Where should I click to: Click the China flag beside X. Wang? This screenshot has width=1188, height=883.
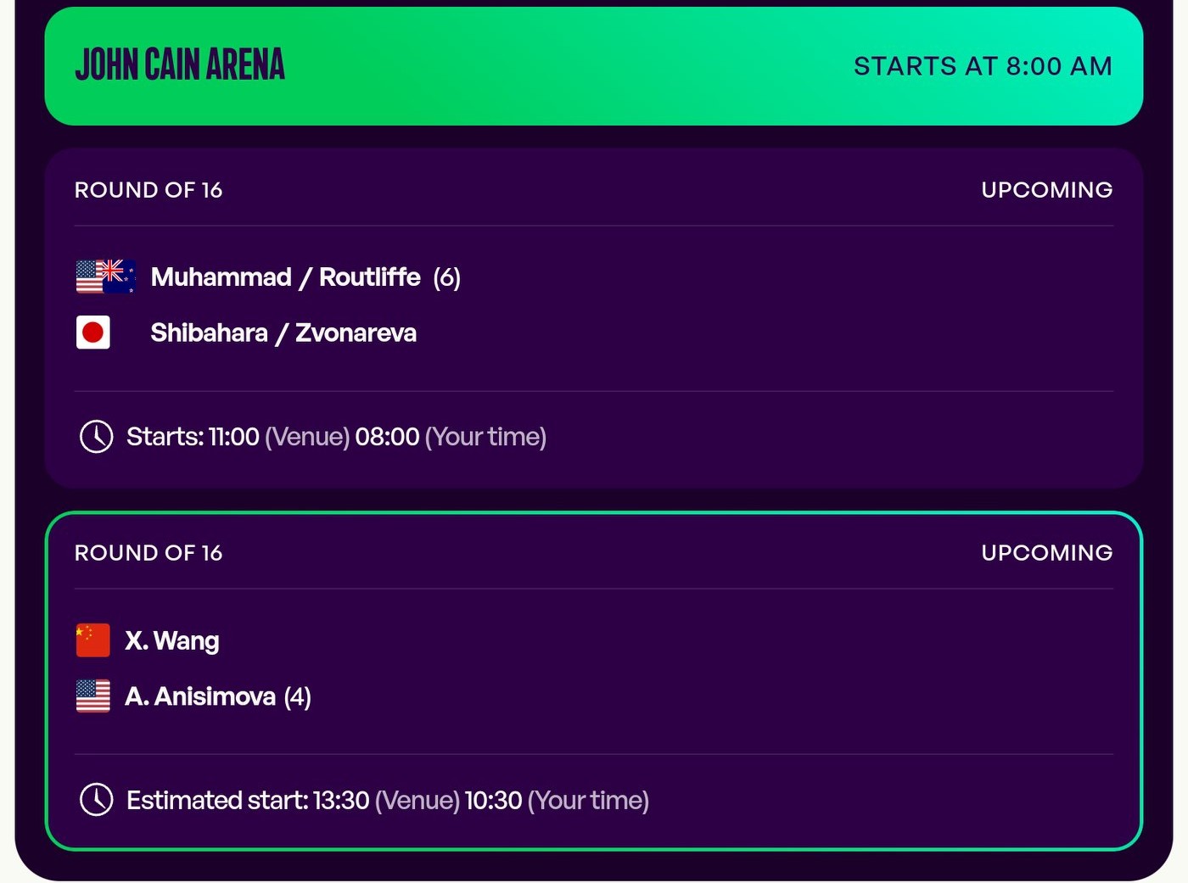click(x=93, y=640)
